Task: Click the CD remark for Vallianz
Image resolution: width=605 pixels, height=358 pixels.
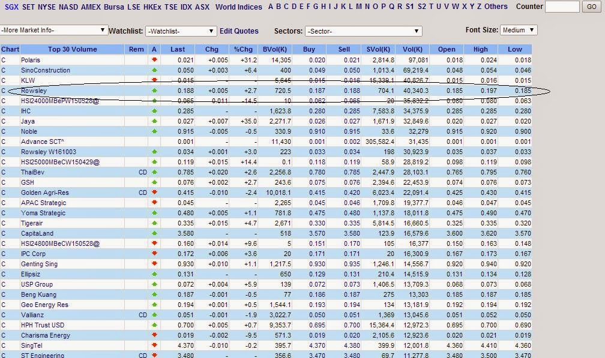Action: [143, 315]
